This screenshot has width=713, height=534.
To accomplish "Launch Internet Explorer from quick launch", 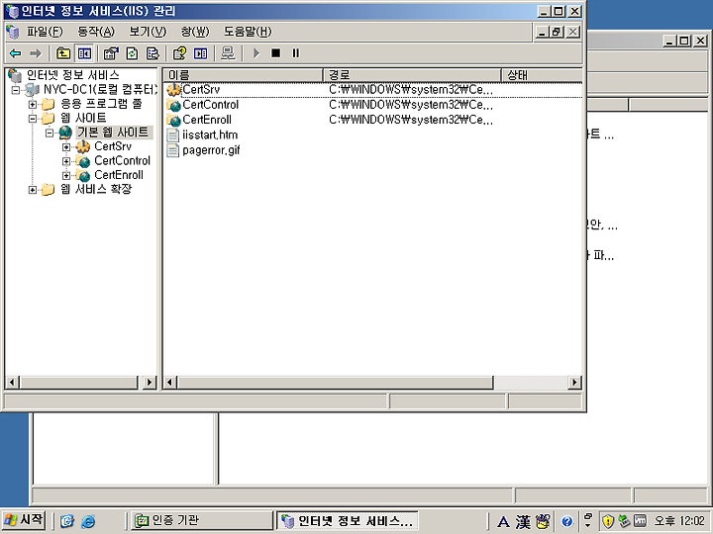I will click(88, 521).
